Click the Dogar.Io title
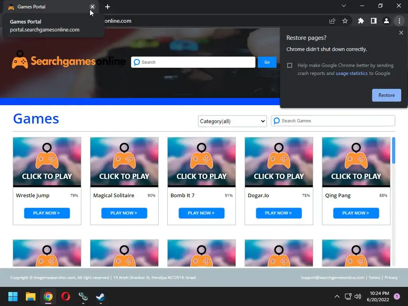Viewport: 408px width, 306px height. coord(258,195)
